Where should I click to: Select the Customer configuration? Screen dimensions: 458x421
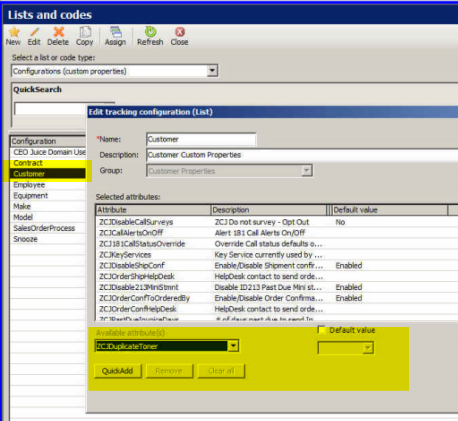(48, 174)
